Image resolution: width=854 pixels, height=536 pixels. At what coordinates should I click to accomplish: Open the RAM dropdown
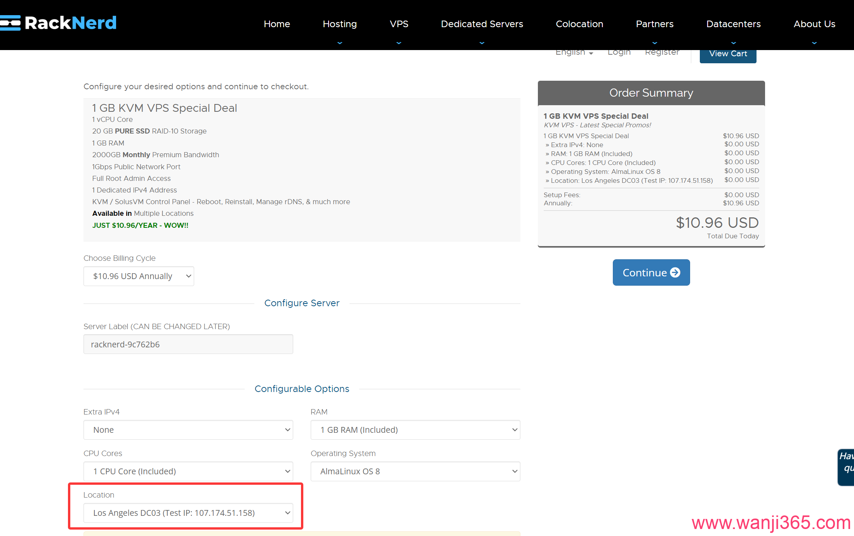tap(415, 430)
